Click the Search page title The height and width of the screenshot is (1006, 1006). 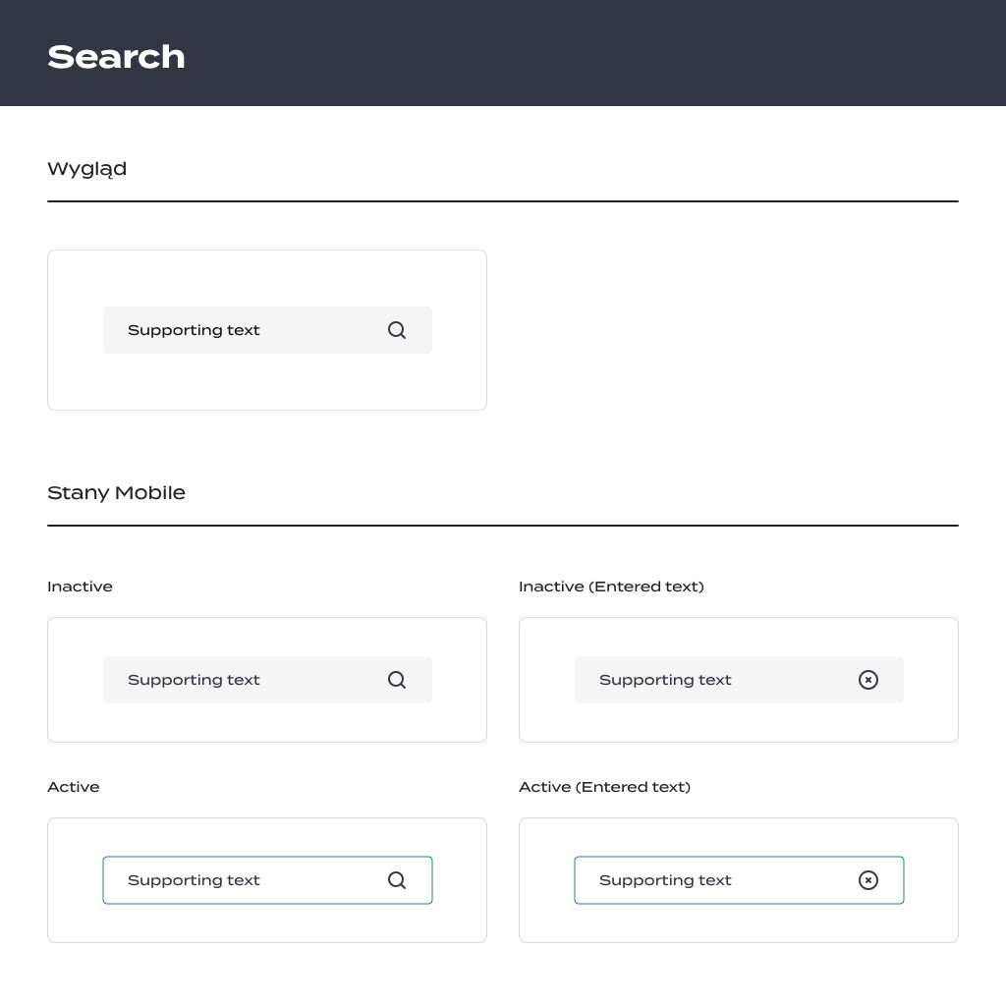click(x=116, y=57)
